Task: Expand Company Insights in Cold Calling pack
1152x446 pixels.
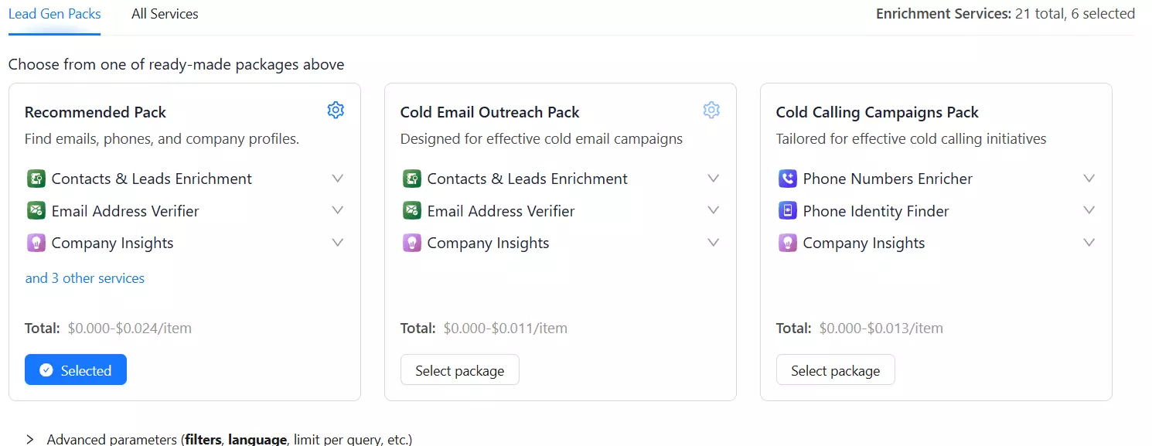Action: [x=1089, y=242]
